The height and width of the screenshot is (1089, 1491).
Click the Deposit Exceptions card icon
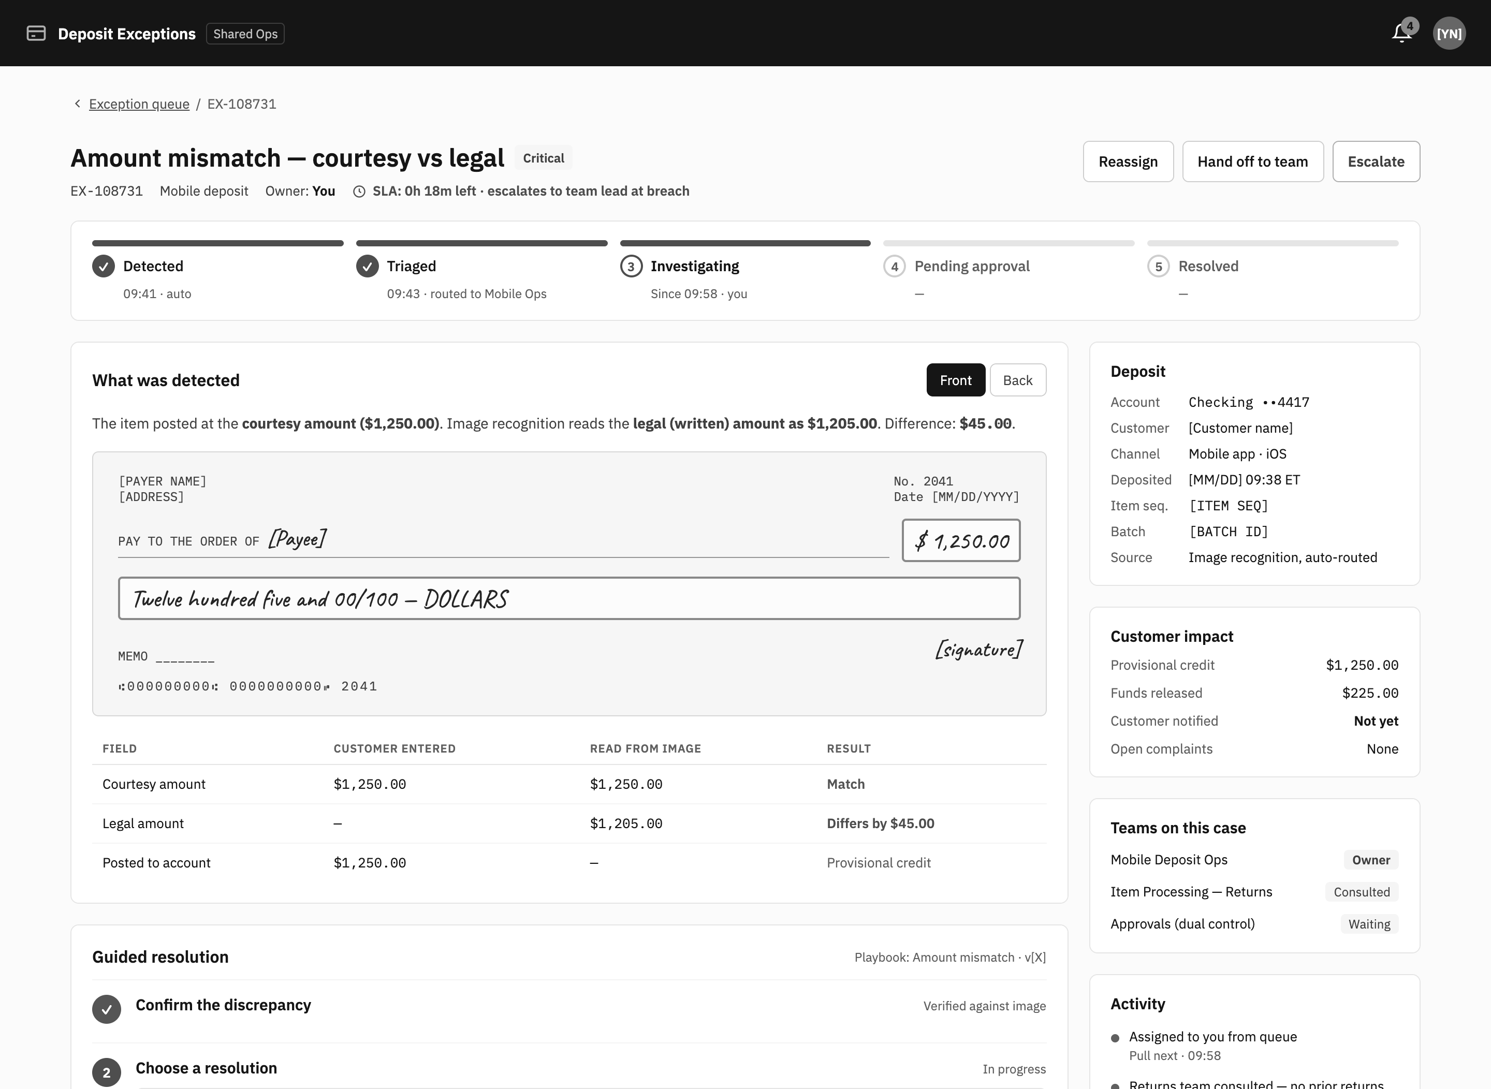coord(36,33)
